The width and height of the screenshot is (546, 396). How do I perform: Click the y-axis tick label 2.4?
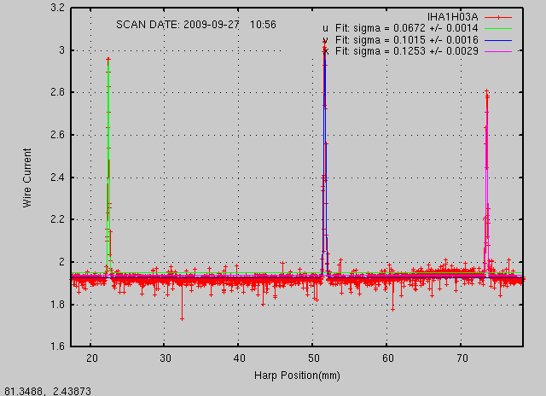tap(58, 178)
